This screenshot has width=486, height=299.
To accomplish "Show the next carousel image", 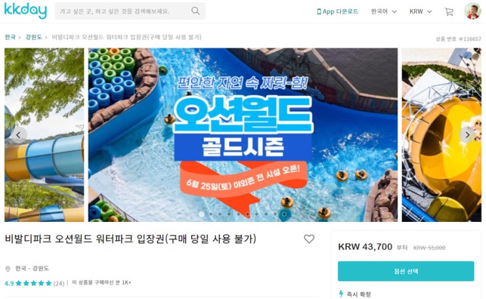I will (x=467, y=135).
